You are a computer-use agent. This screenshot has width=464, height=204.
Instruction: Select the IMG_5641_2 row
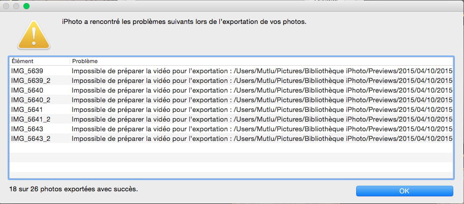[x=231, y=120]
